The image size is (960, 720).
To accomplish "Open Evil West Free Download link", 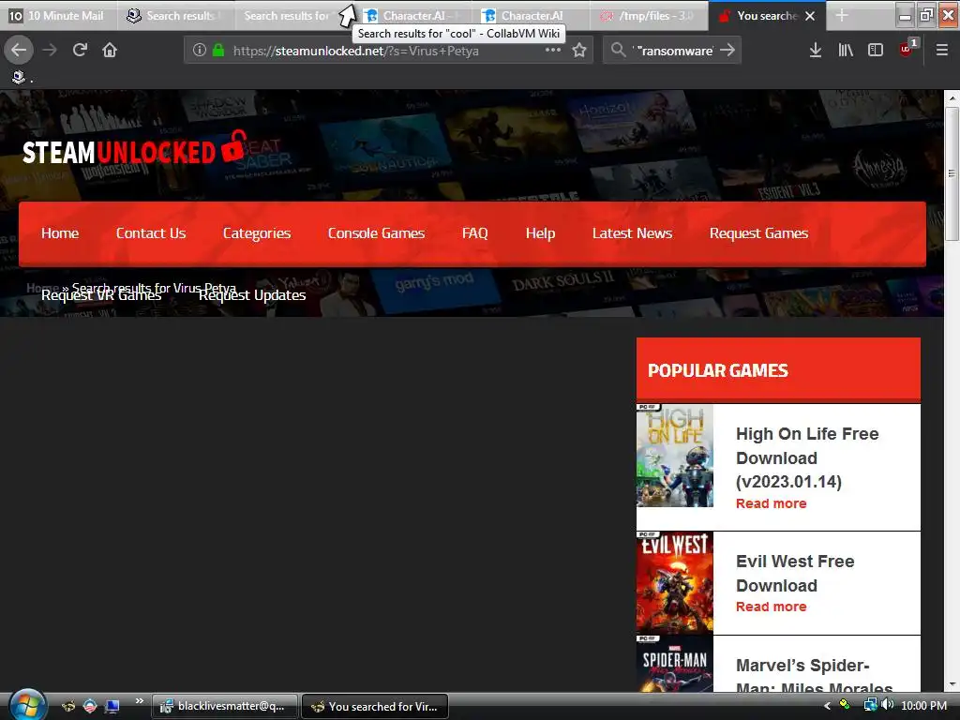I will coord(795,573).
